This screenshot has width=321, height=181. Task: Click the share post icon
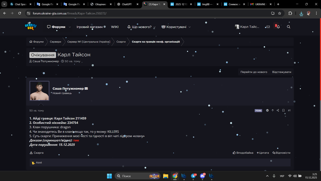(278, 110)
